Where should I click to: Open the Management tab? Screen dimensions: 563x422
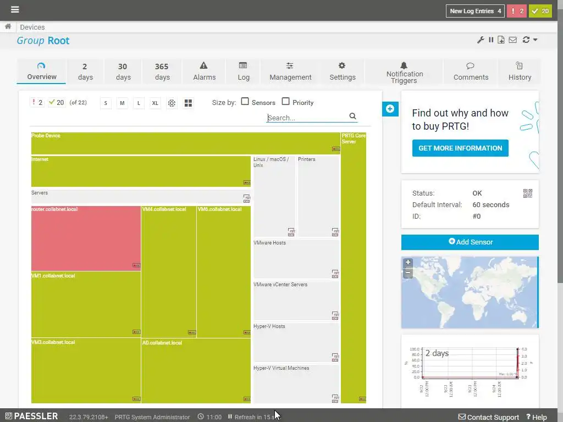pyautogui.click(x=290, y=71)
